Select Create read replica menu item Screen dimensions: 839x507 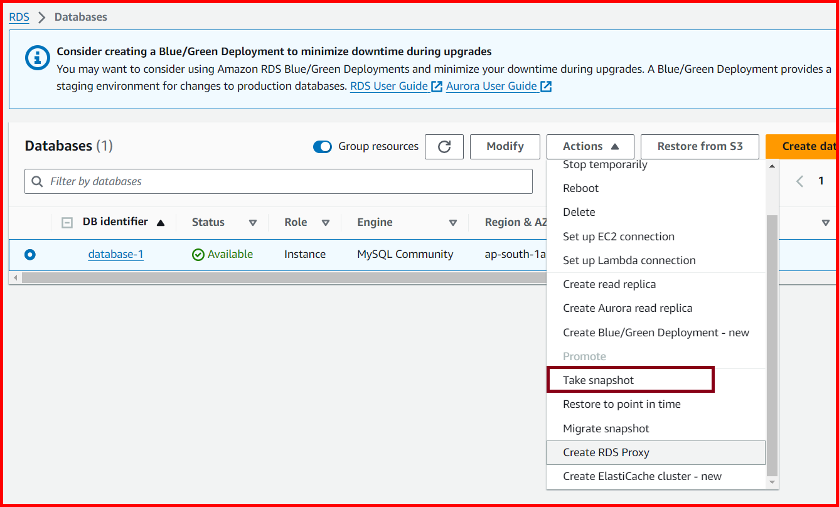609,284
